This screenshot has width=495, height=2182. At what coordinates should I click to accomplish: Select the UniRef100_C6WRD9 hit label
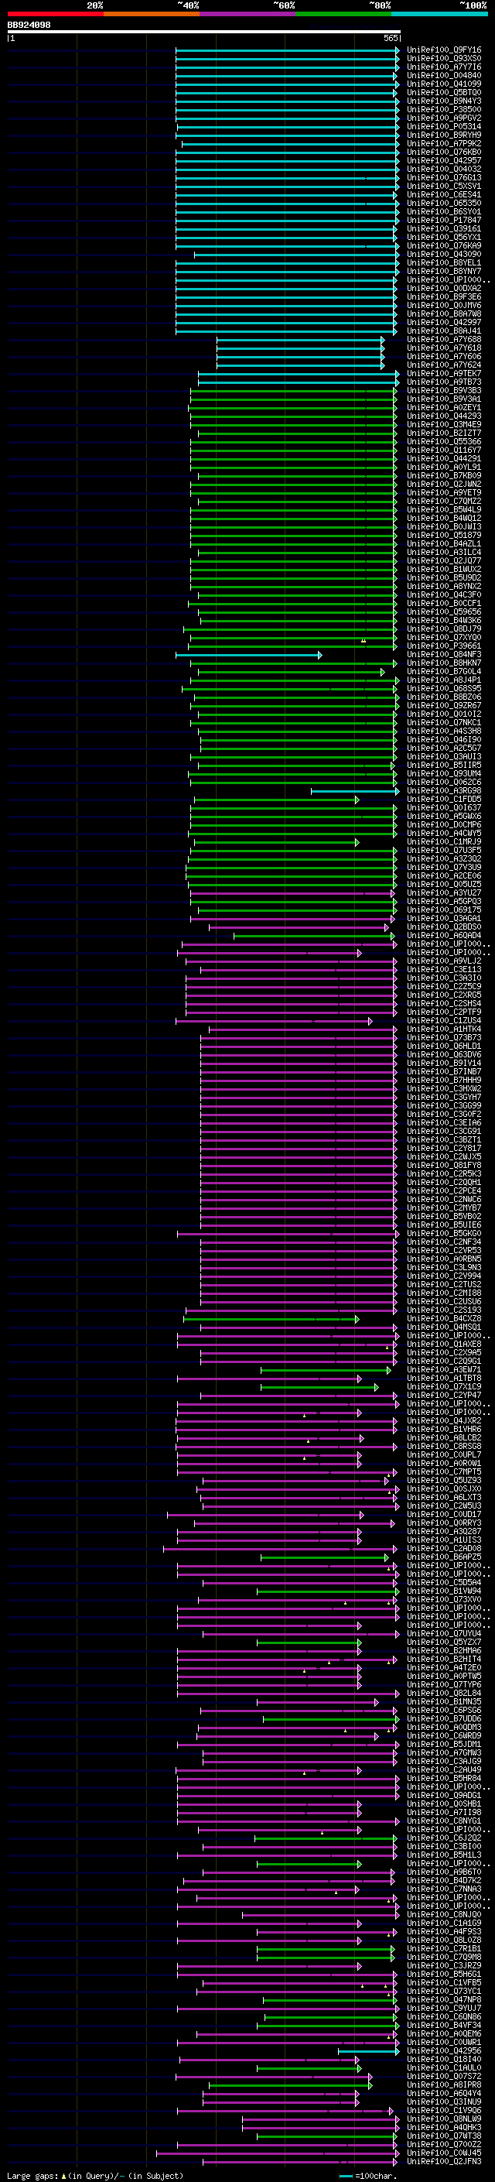444,1736
